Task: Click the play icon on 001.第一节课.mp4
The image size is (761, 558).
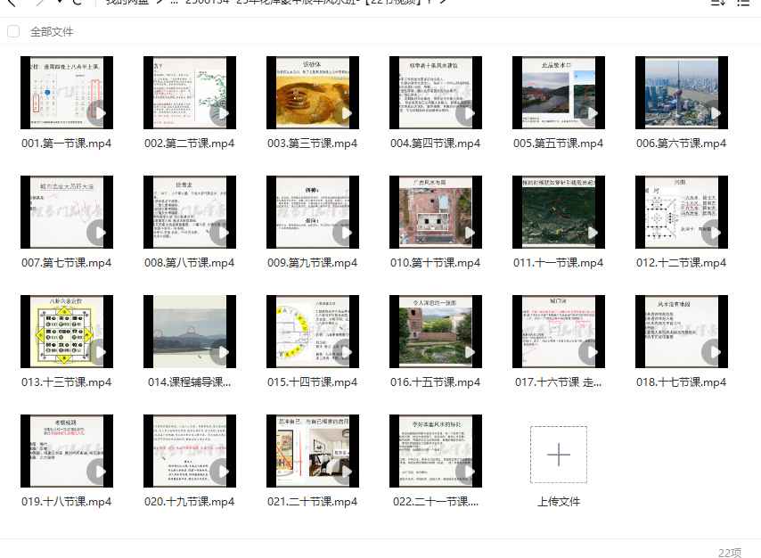Action: tap(99, 113)
